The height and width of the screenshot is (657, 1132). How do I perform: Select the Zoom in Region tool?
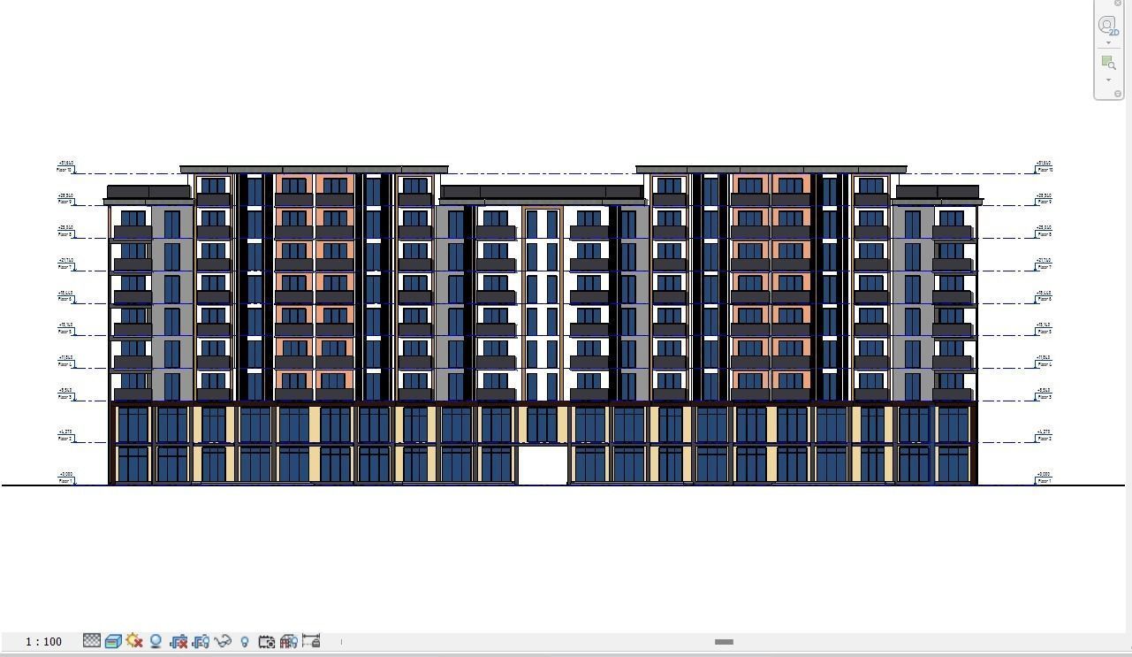pyautogui.click(x=1108, y=63)
